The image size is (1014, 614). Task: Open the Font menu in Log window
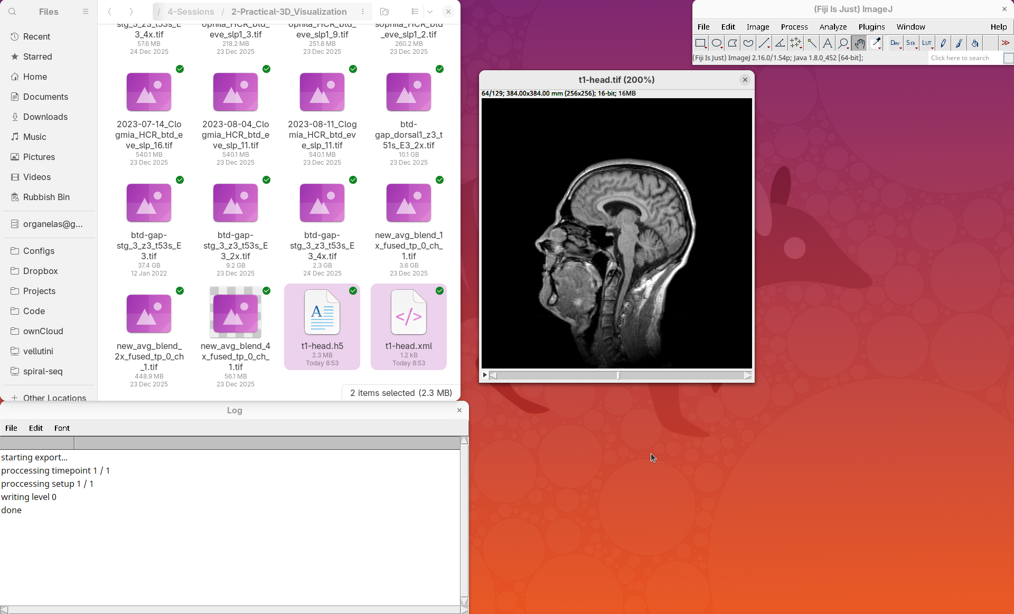pos(62,428)
